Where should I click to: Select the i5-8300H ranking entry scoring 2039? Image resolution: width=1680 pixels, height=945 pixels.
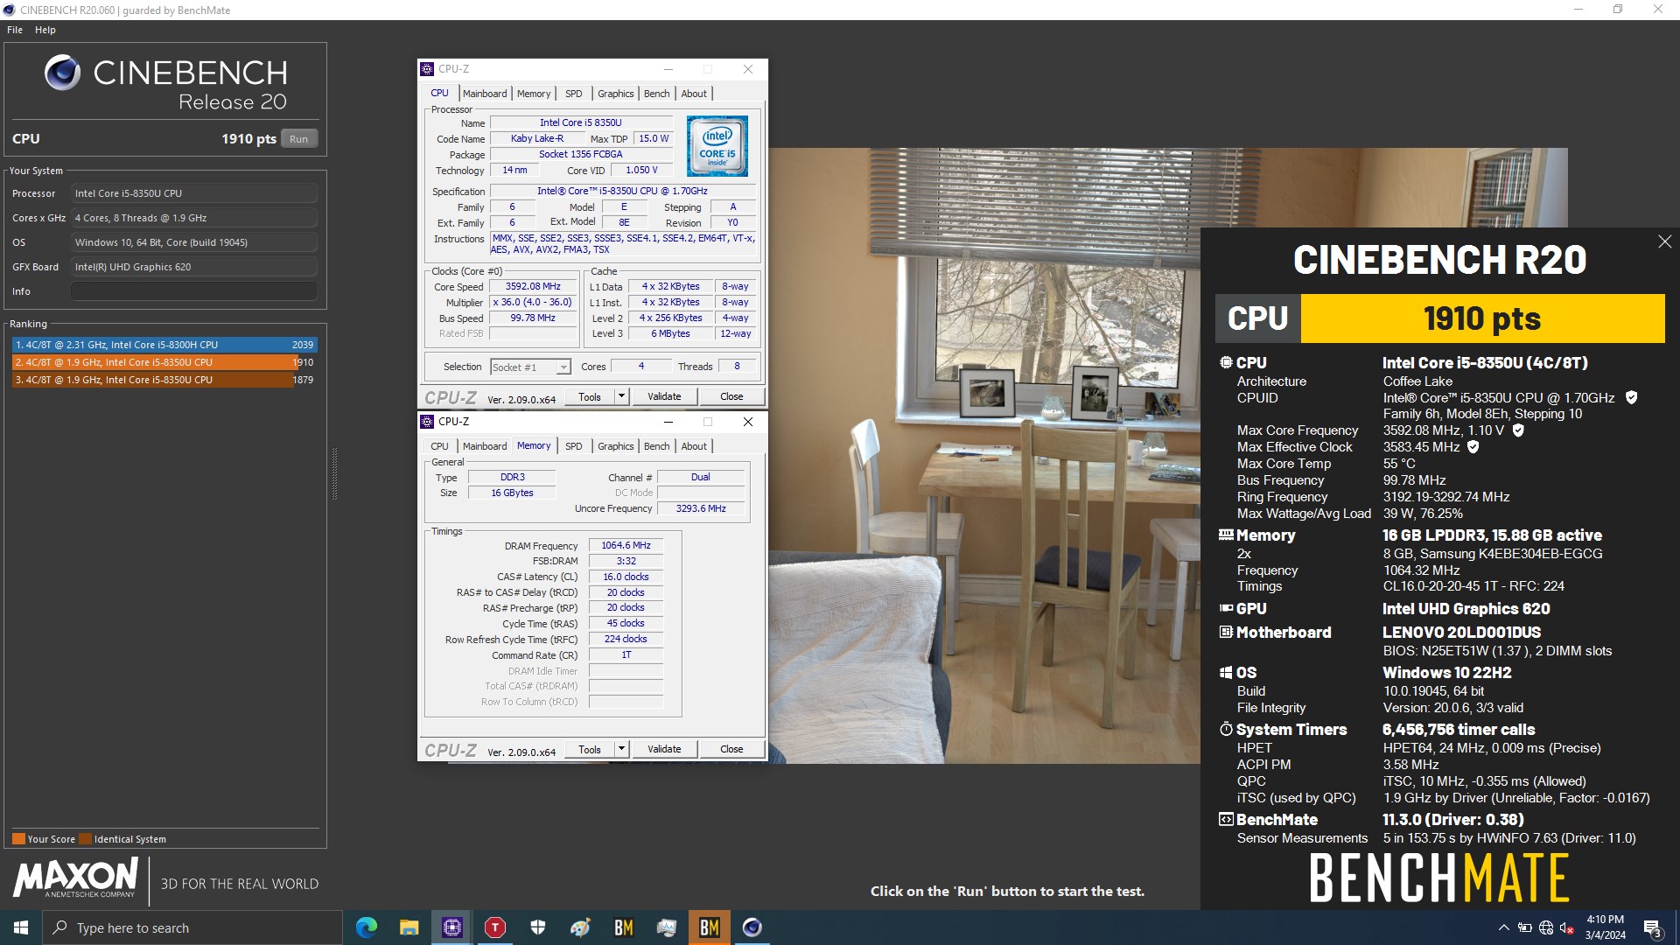click(x=164, y=345)
